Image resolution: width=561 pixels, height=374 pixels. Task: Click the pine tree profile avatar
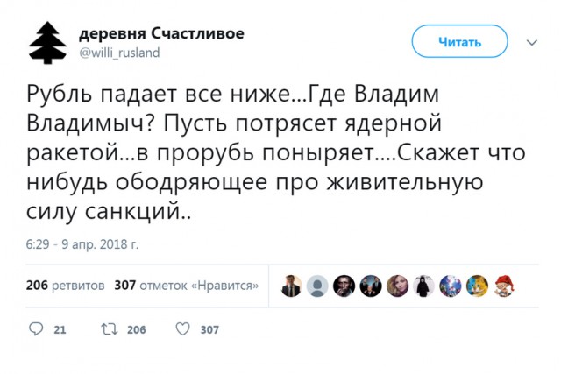(x=45, y=41)
